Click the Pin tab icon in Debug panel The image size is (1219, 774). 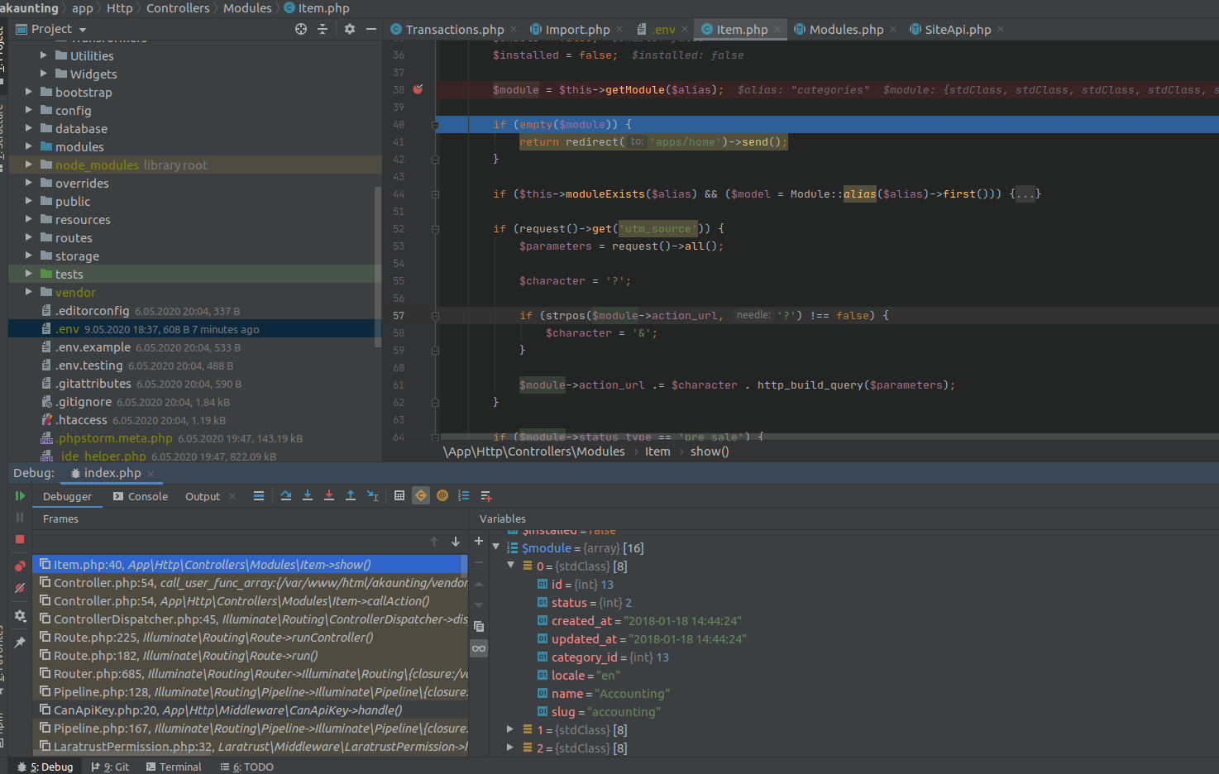(x=20, y=642)
